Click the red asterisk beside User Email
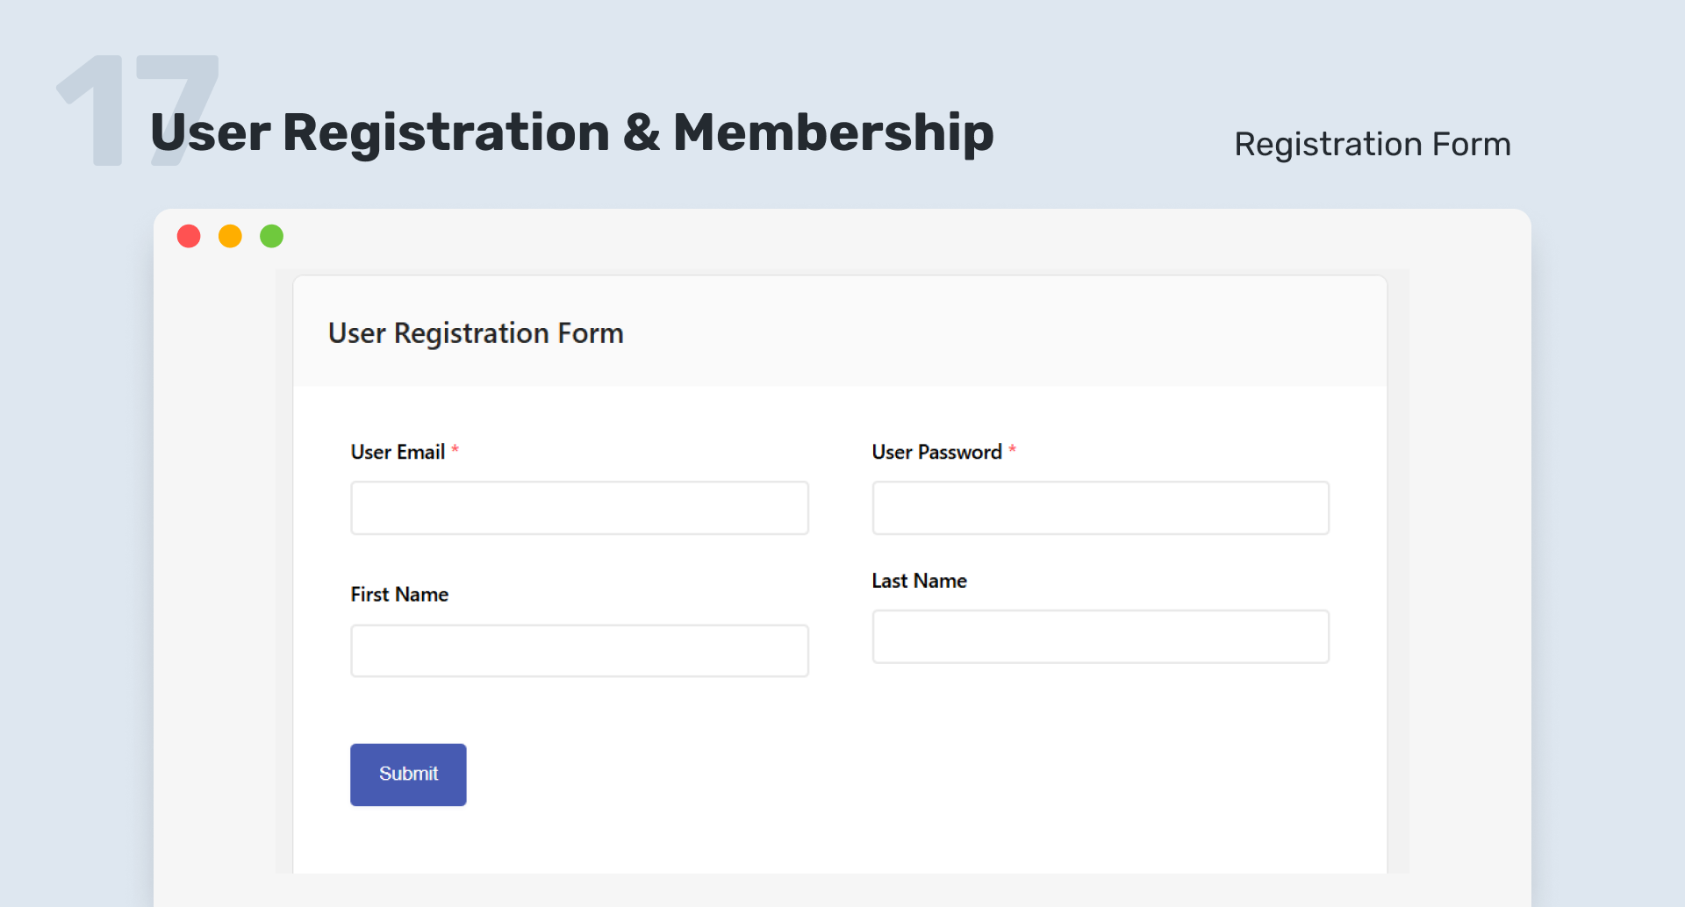Image resolution: width=1685 pixels, height=907 pixels. point(455,450)
